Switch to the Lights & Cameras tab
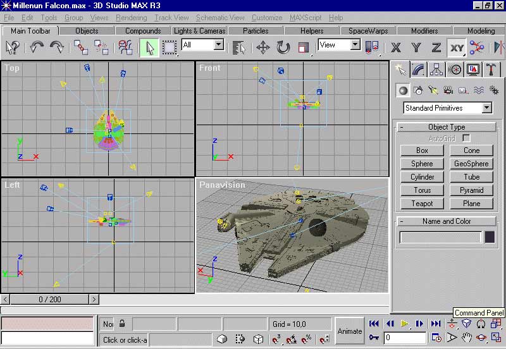506x349 pixels. [x=199, y=30]
